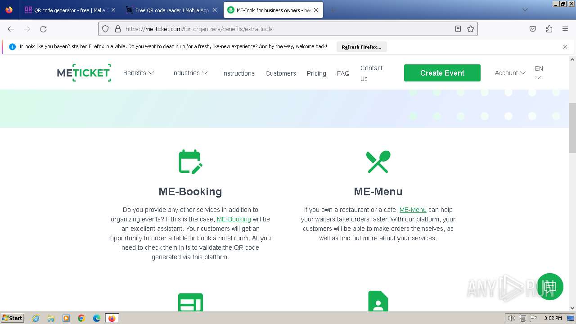Reload the page with the refresh icon

pos(43,29)
